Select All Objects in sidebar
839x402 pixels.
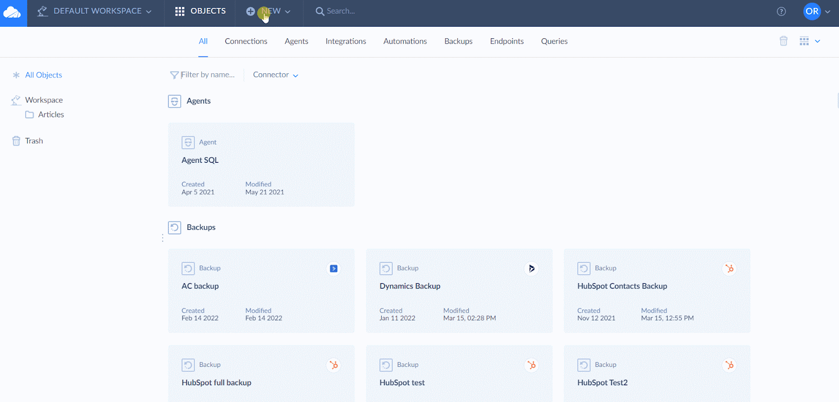[x=44, y=75]
